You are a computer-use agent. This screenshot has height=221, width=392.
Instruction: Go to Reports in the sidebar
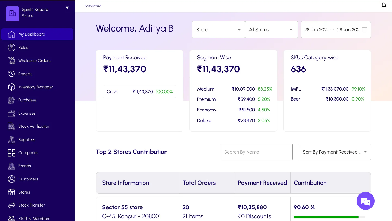[37, 74]
